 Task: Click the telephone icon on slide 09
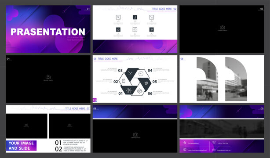214,142
